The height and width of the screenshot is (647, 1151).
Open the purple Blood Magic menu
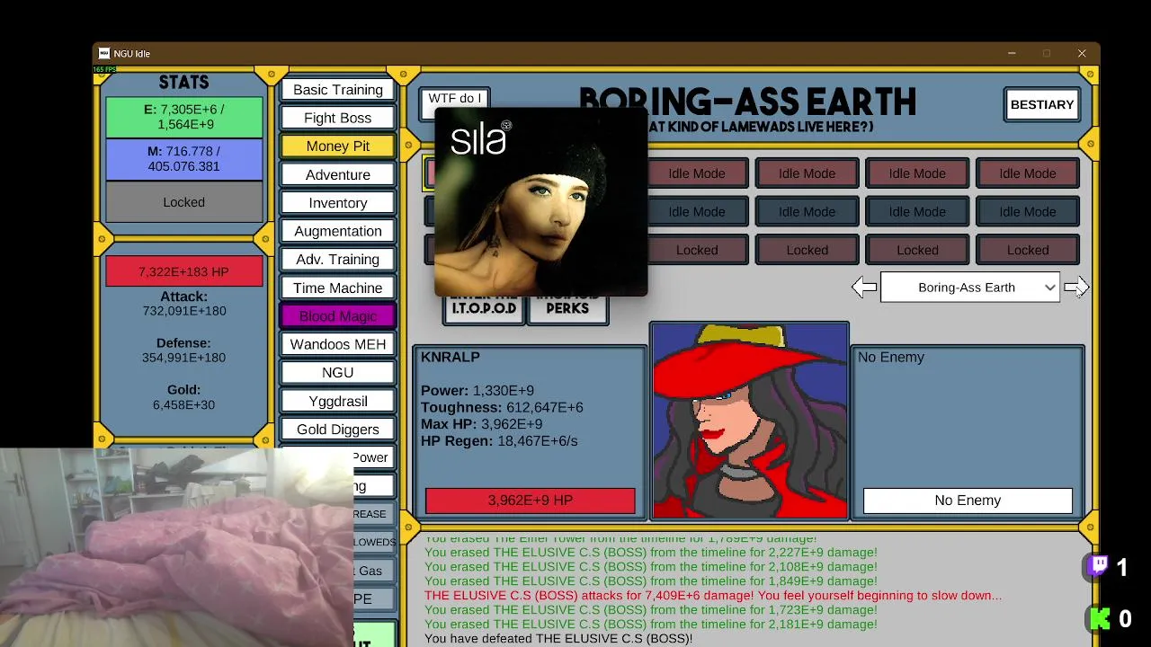point(338,316)
